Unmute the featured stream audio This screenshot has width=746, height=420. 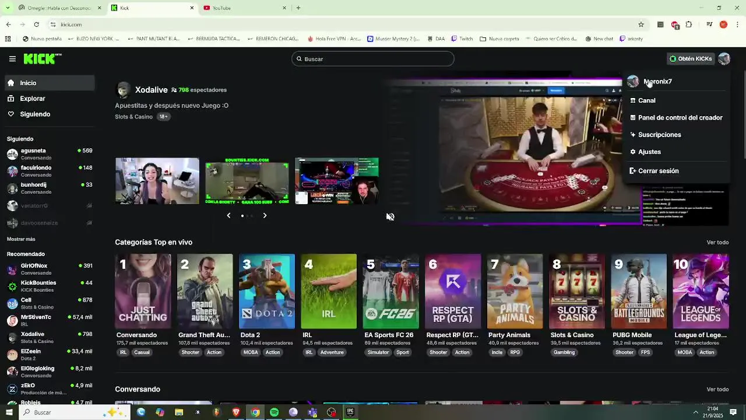point(390,216)
